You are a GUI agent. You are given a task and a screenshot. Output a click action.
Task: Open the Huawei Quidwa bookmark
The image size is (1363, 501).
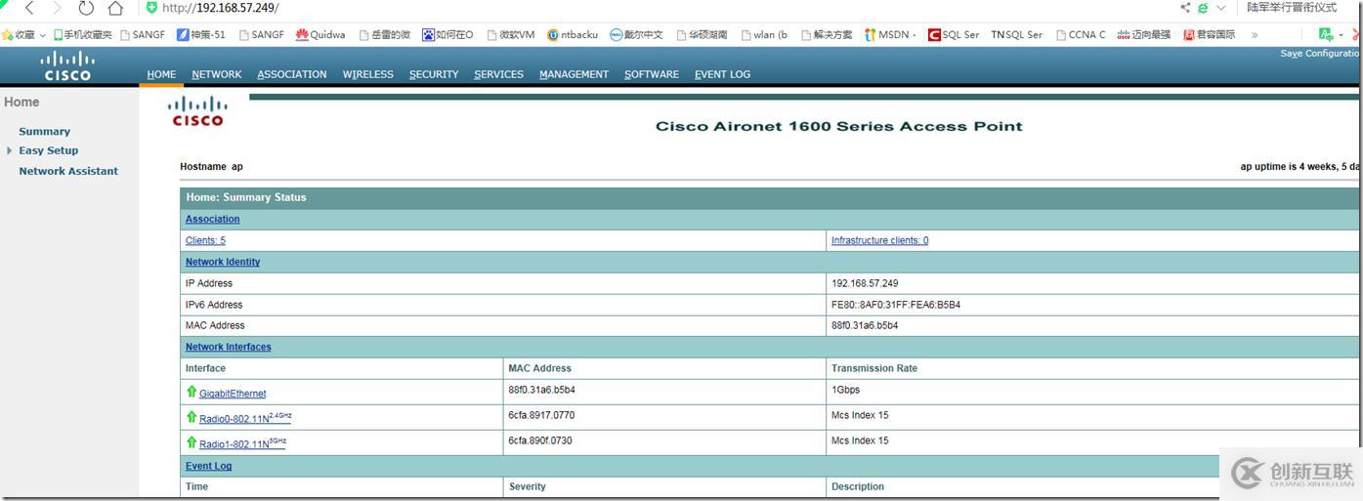pyautogui.click(x=320, y=34)
